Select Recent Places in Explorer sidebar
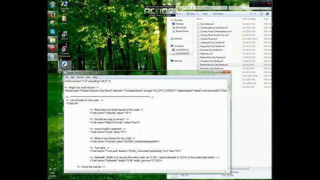The image size is (320, 180). [x=182, y=31]
